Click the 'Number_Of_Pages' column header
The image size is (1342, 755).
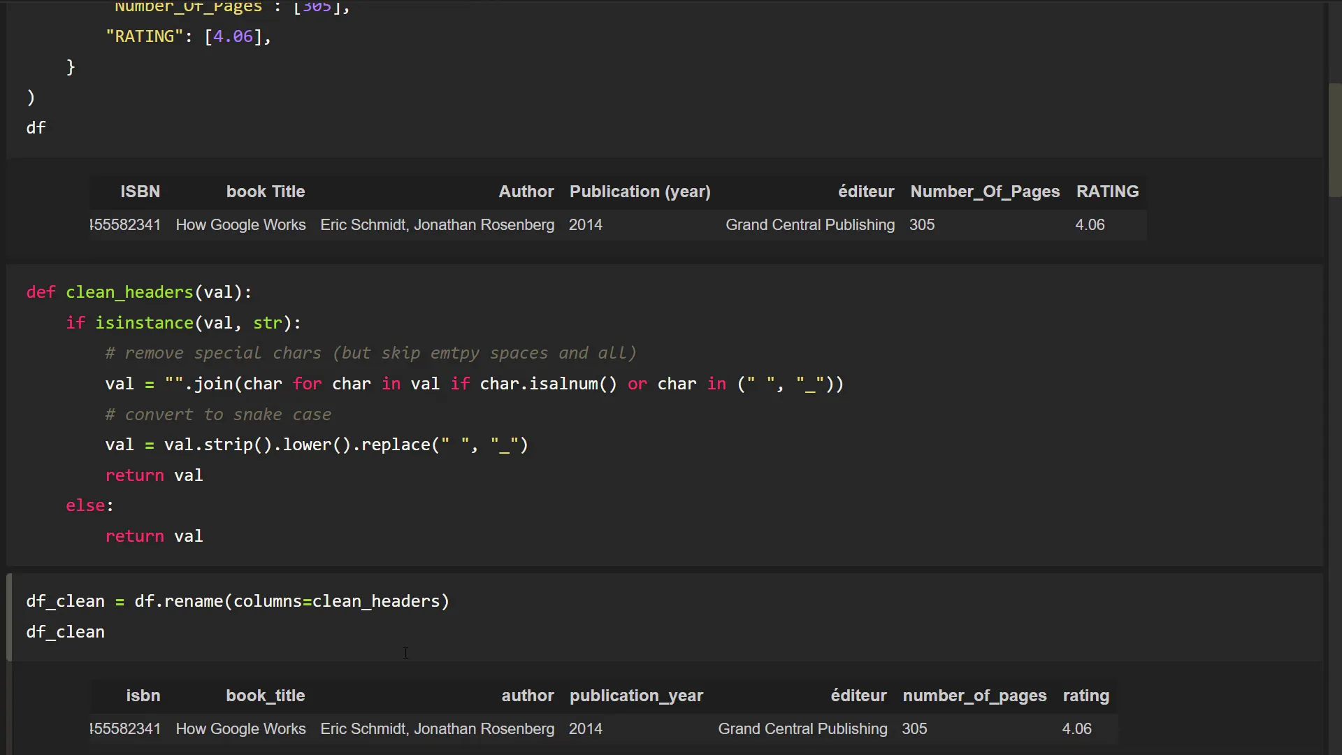[x=984, y=192]
